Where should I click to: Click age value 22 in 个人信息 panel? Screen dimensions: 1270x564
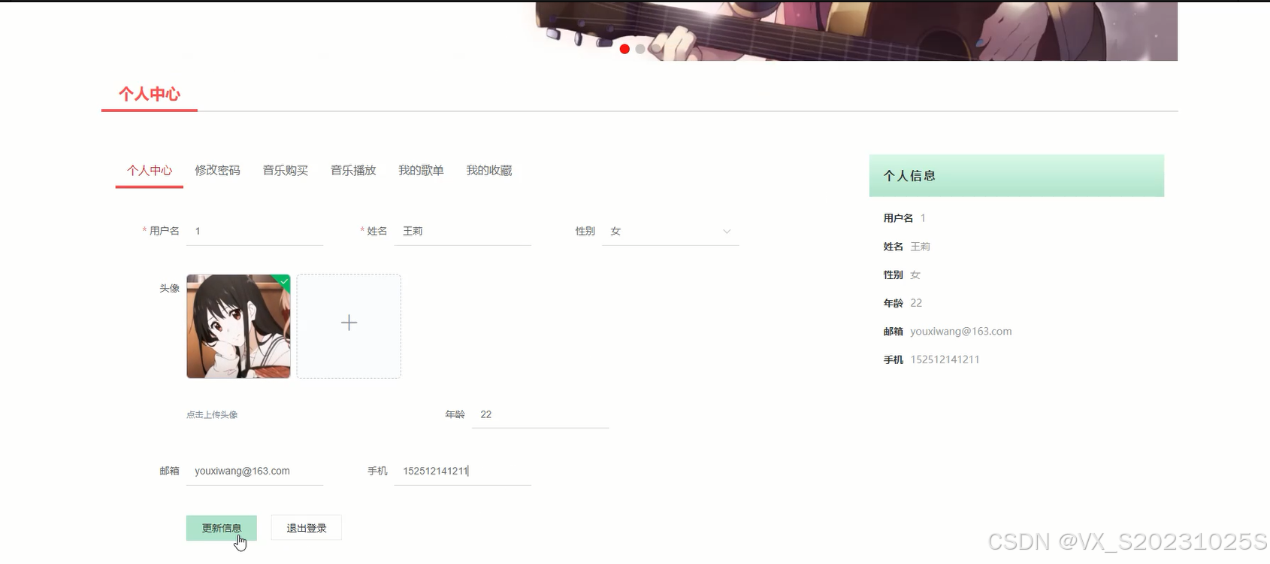point(916,303)
